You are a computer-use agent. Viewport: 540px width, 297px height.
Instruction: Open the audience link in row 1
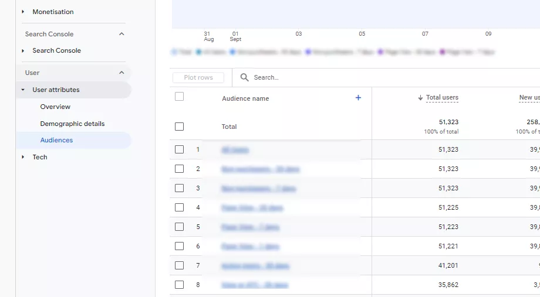click(x=235, y=149)
